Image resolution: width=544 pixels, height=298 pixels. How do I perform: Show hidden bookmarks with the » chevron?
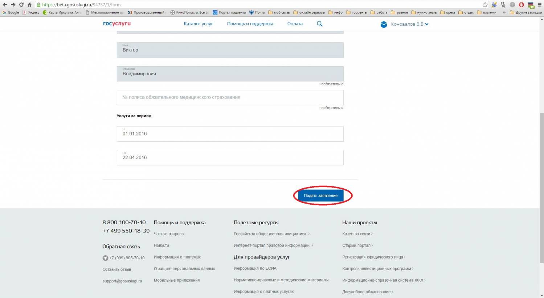[504, 12]
